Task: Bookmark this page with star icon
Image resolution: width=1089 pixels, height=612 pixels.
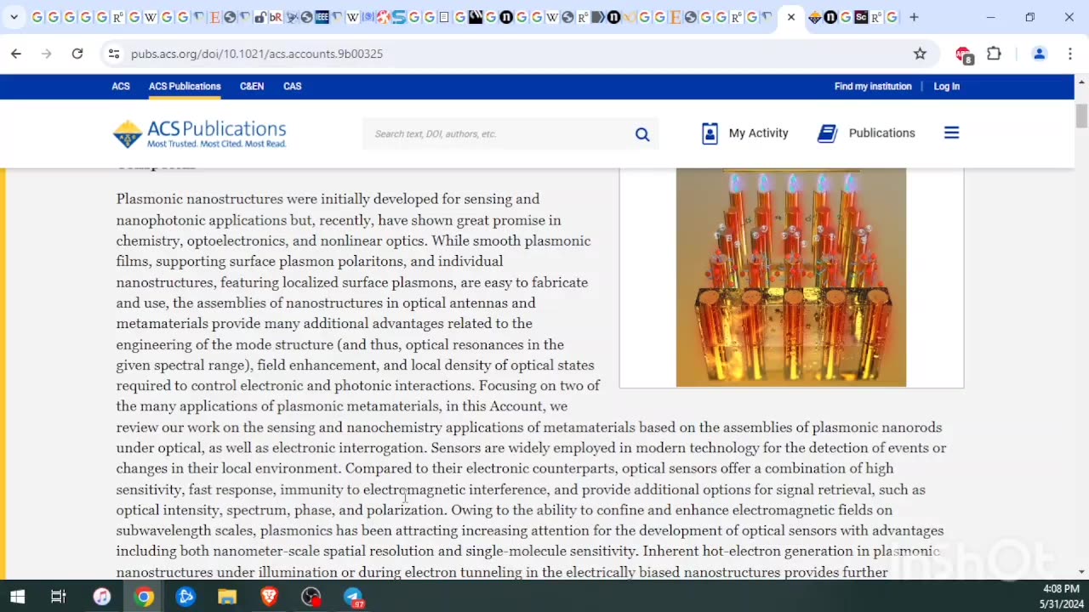Action: pos(920,54)
